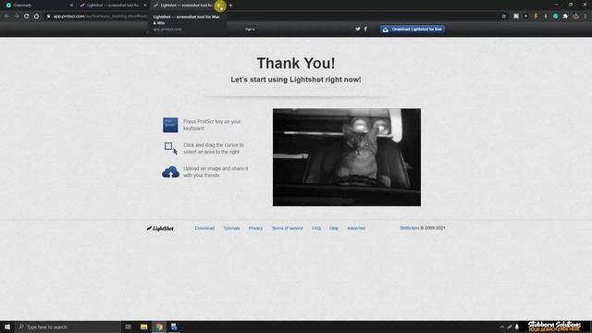Open the Advertise footer link
Viewport: 592px width, 333px height.
[x=356, y=228]
